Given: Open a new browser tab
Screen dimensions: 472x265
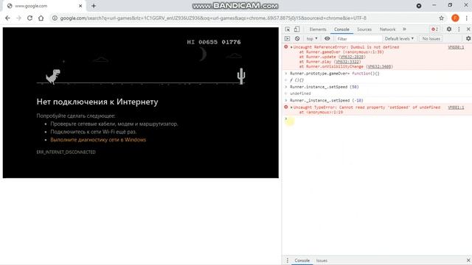Looking at the screenshot, I should pos(94,6).
